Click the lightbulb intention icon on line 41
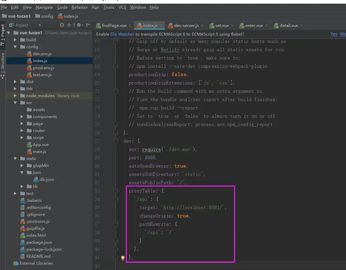 point(123,258)
